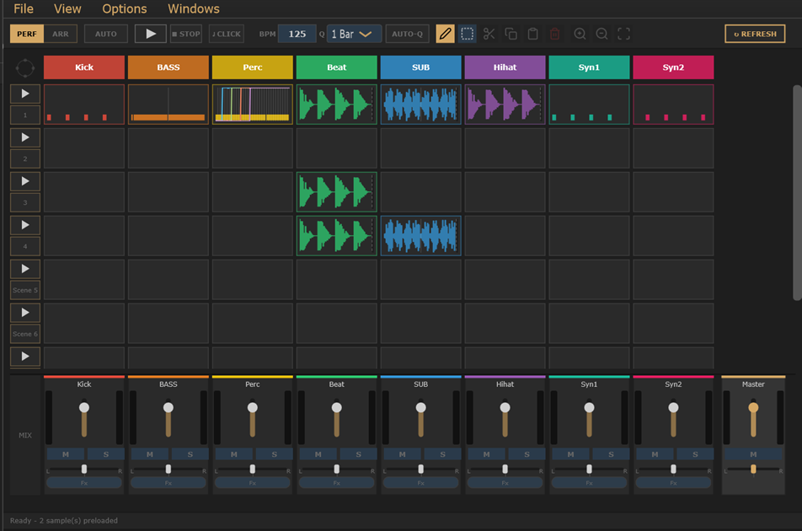Viewport: 802px width, 531px height.
Task: Click the SUB pan slider handle
Action: pyautogui.click(x=421, y=469)
